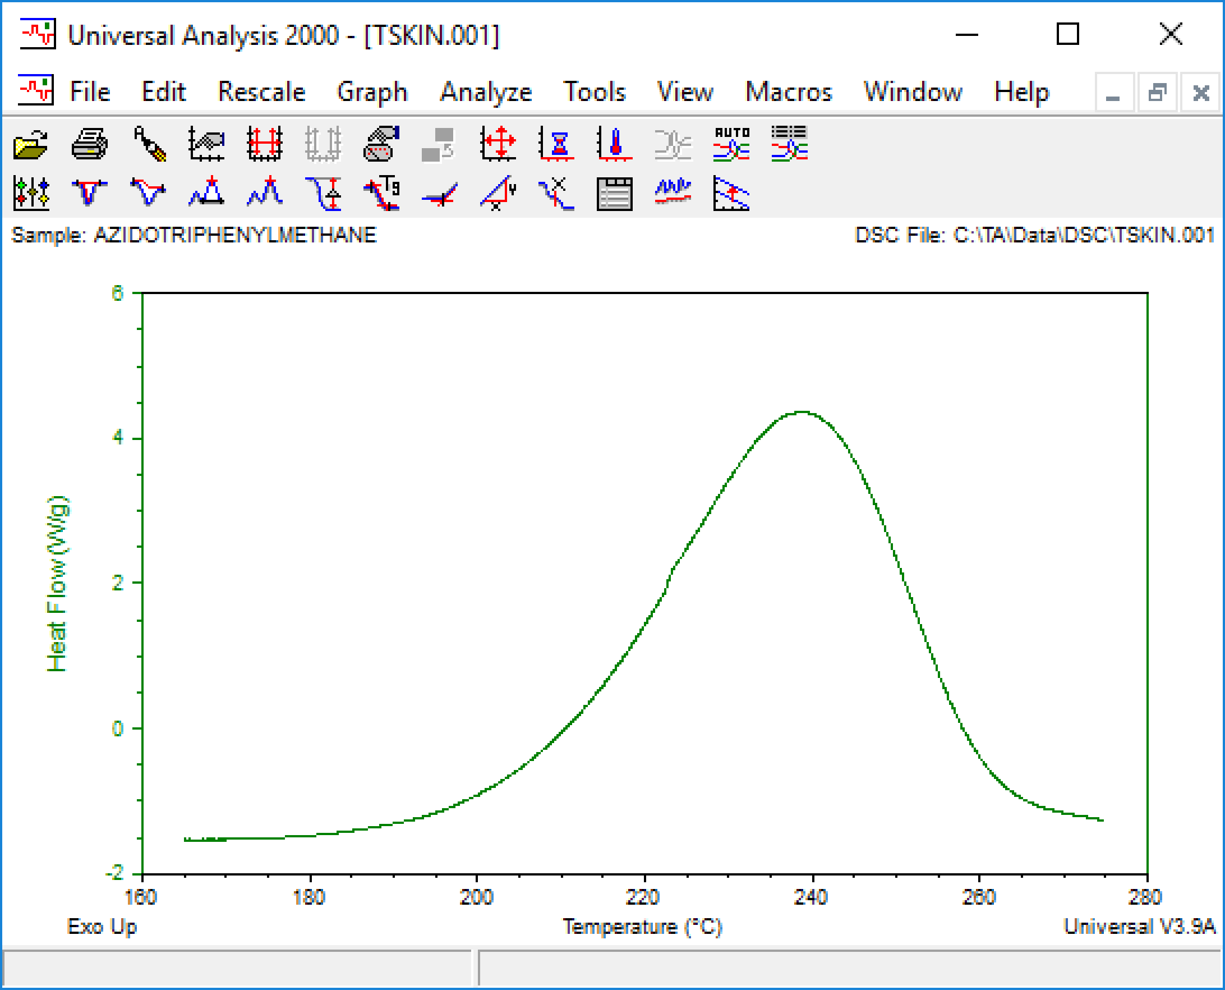Click the Print icon in toolbar

click(x=90, y=143)
